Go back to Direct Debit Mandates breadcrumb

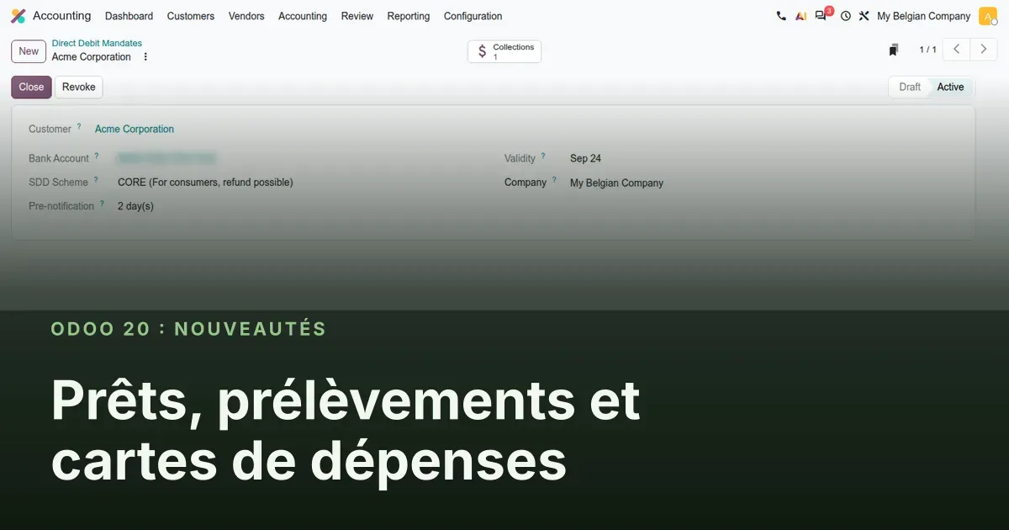click(97, 43)
